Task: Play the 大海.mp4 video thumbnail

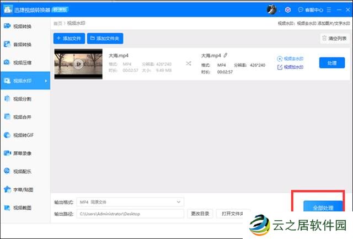Action: (x=78, y=64)
